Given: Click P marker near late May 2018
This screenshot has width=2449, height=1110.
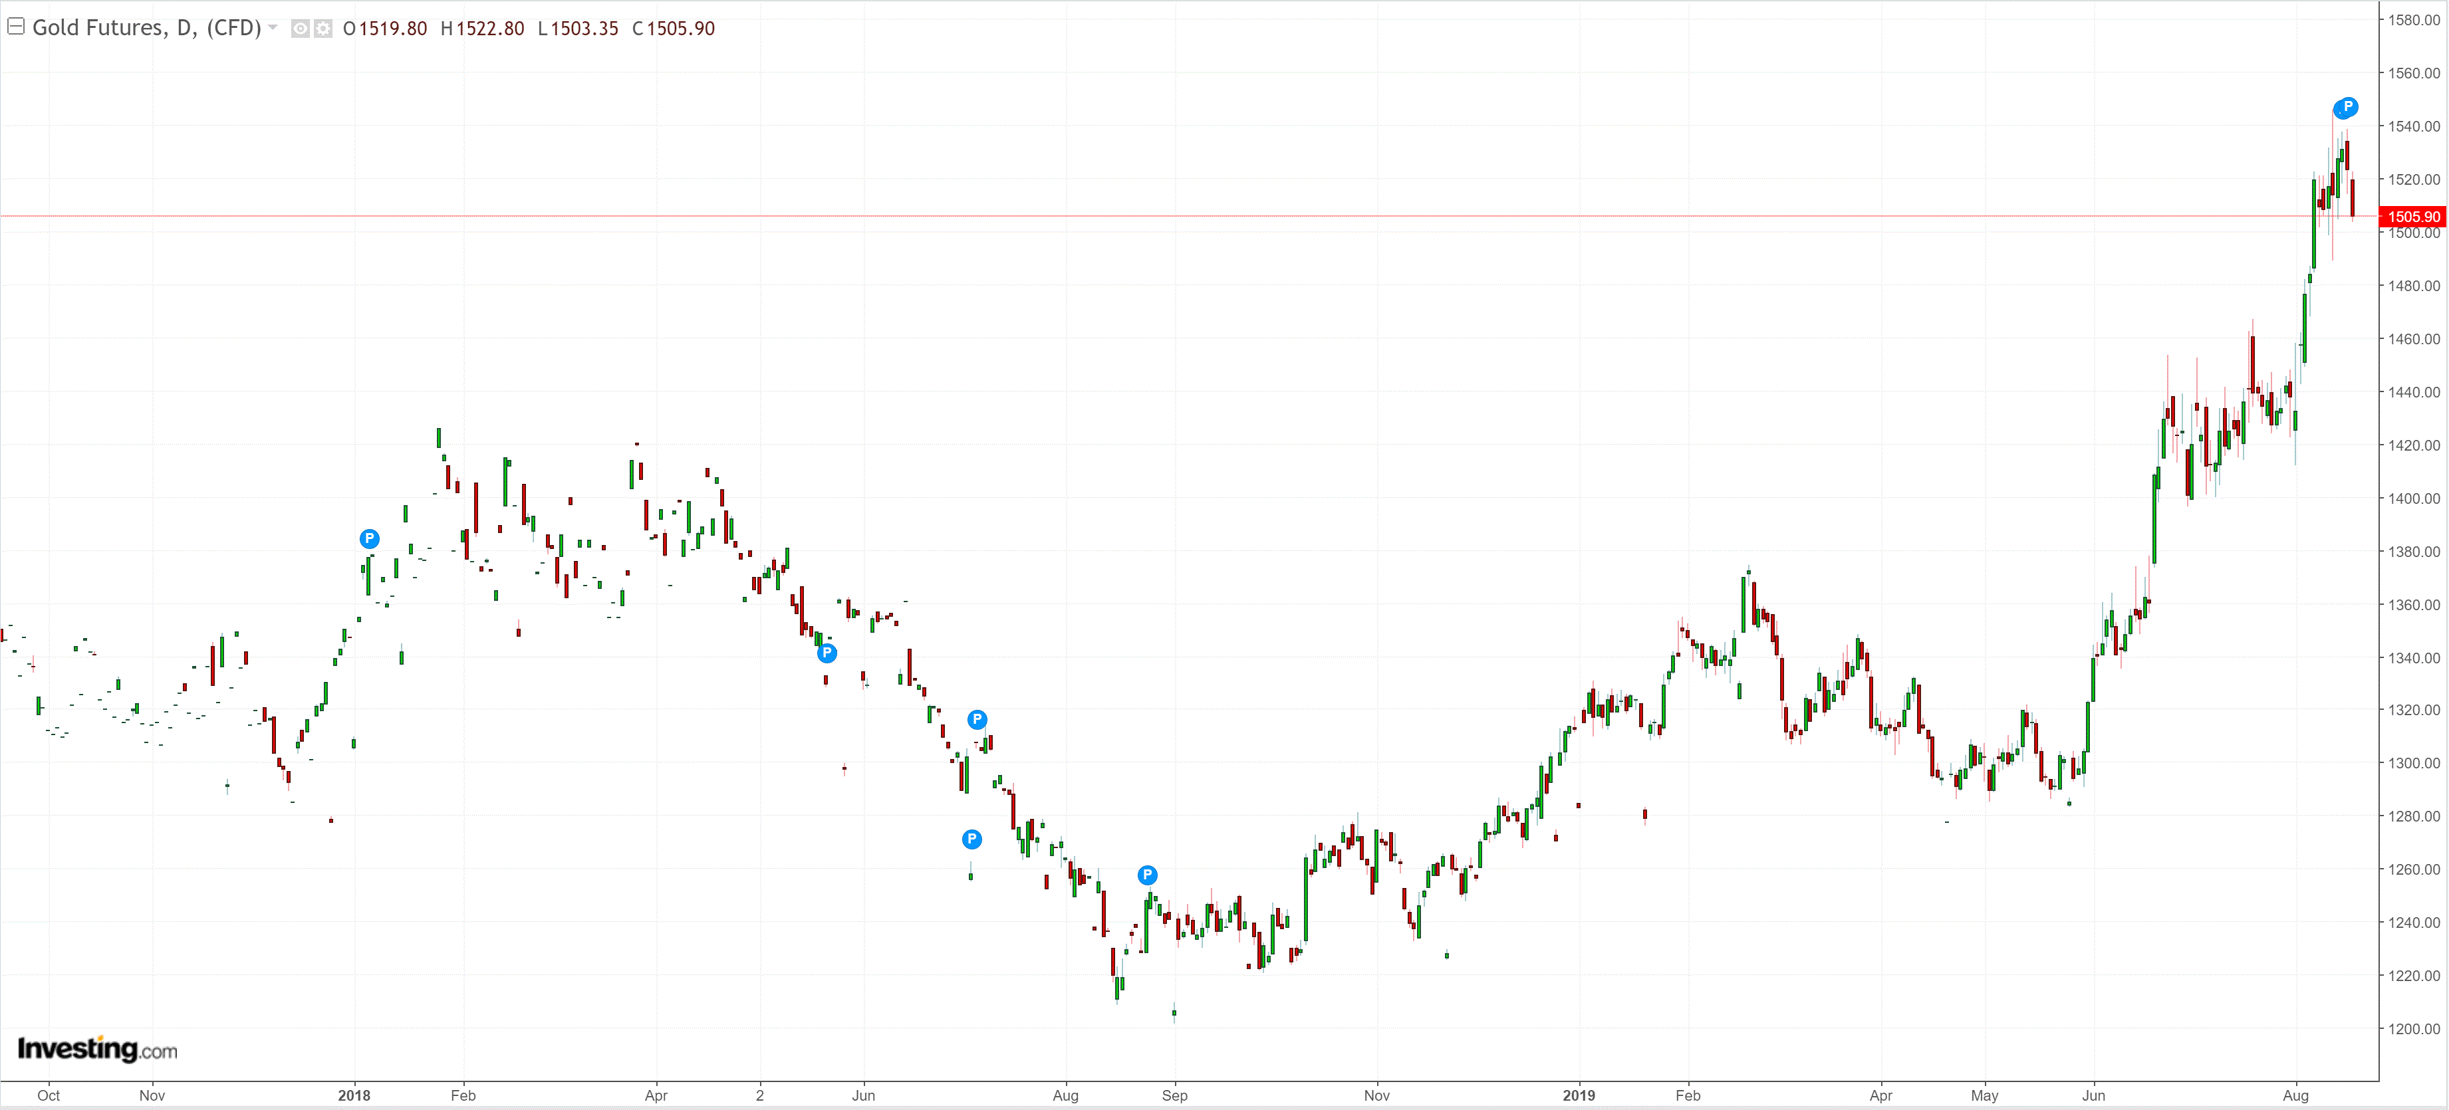Looking at the screenshot, I should click(x=827, y=653).
